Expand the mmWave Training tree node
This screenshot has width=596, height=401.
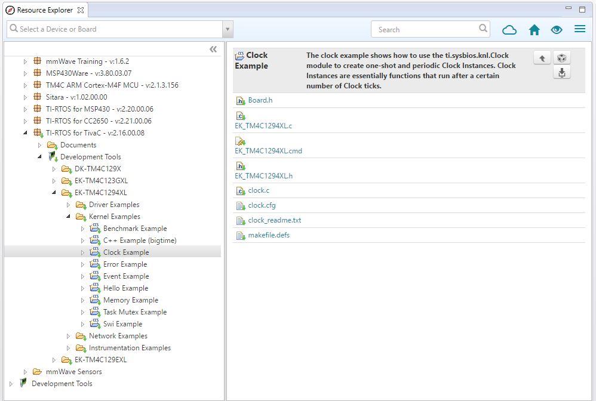(x=25, y=61)
